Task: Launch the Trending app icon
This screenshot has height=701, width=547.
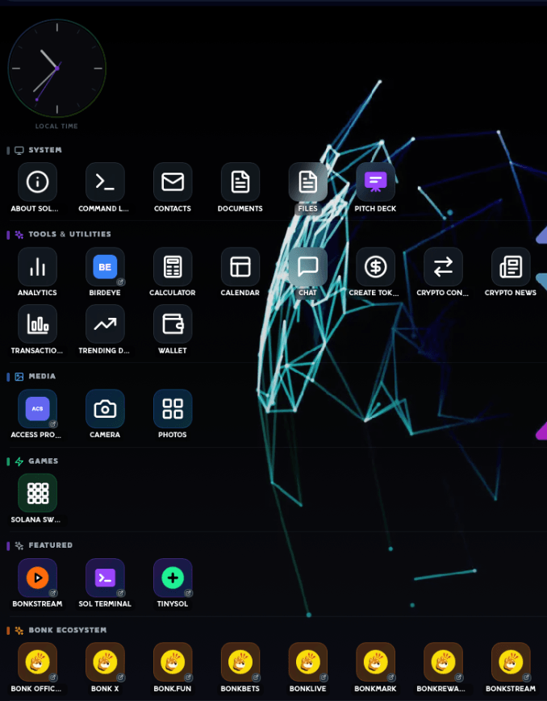Action: (x=105, y=324)
